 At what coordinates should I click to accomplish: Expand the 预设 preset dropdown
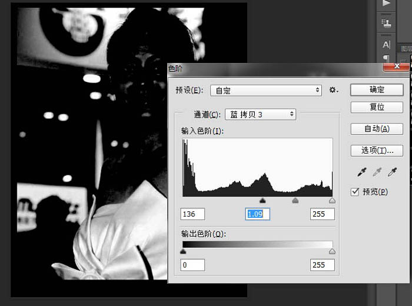pyautogui.click(x=266, y=90)
